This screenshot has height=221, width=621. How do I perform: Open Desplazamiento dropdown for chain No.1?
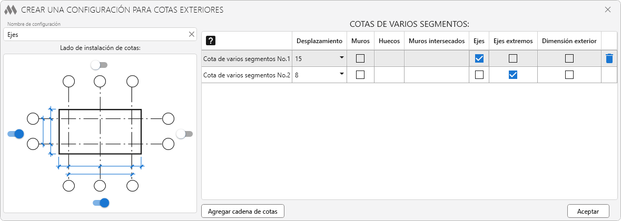pyautogui.click(x=341, y=57)
